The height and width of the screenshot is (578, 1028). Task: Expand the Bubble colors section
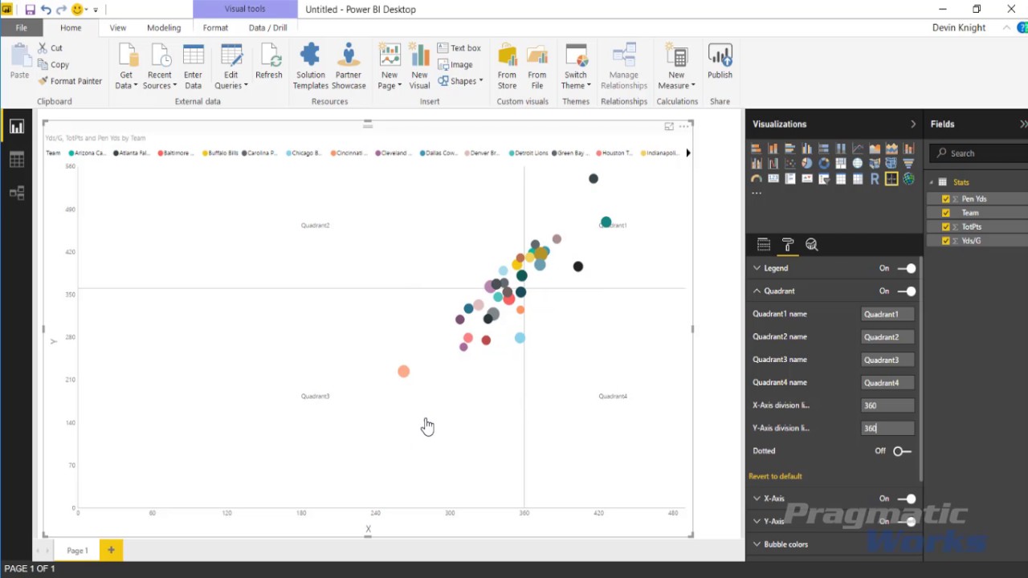pyautogui.click(x=757, y=544)
